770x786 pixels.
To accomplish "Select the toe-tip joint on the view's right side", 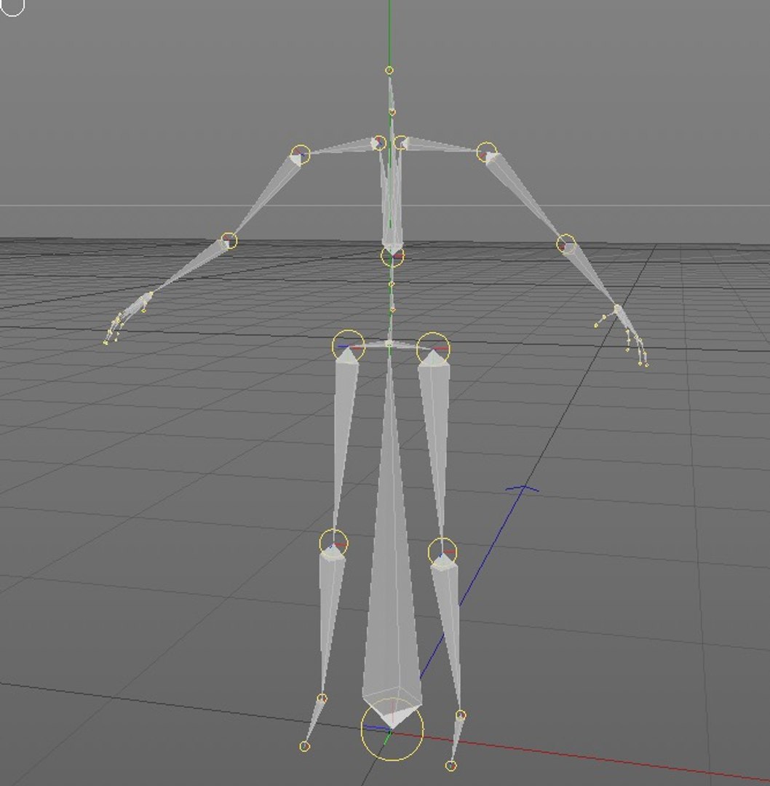I will coord(451,766).
